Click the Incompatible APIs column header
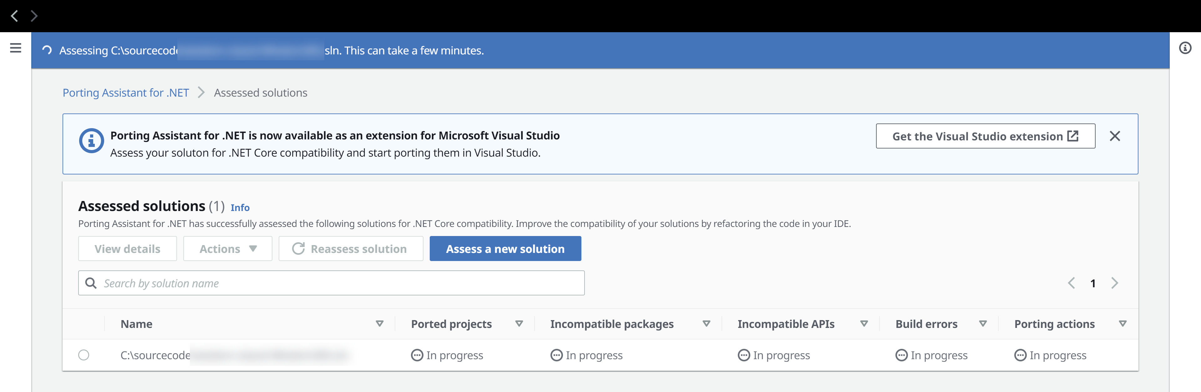Screen dimensions: 1201x392 pyautogui.click(x=786, y=324)
